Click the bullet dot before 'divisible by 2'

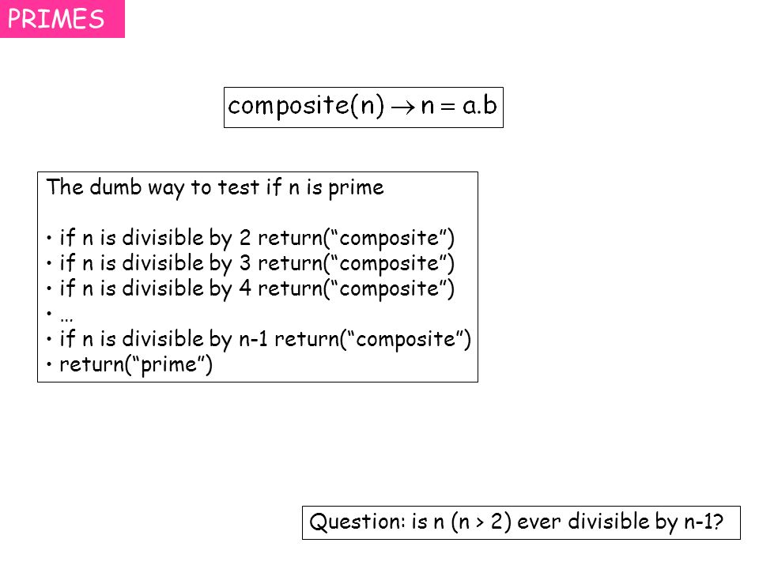click(49, 238)
